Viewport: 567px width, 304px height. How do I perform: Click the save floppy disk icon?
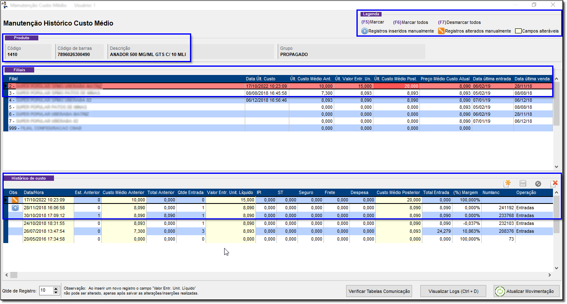coord(522,184)
